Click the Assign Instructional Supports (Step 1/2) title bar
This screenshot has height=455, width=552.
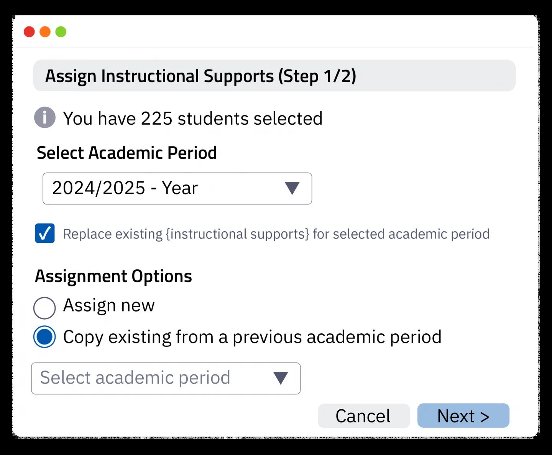[274, 76]
